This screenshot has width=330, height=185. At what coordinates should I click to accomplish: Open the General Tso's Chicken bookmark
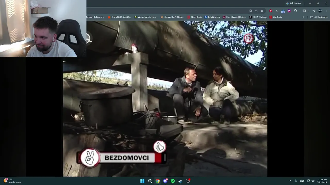pyautogui.click(x=172, y=17)
